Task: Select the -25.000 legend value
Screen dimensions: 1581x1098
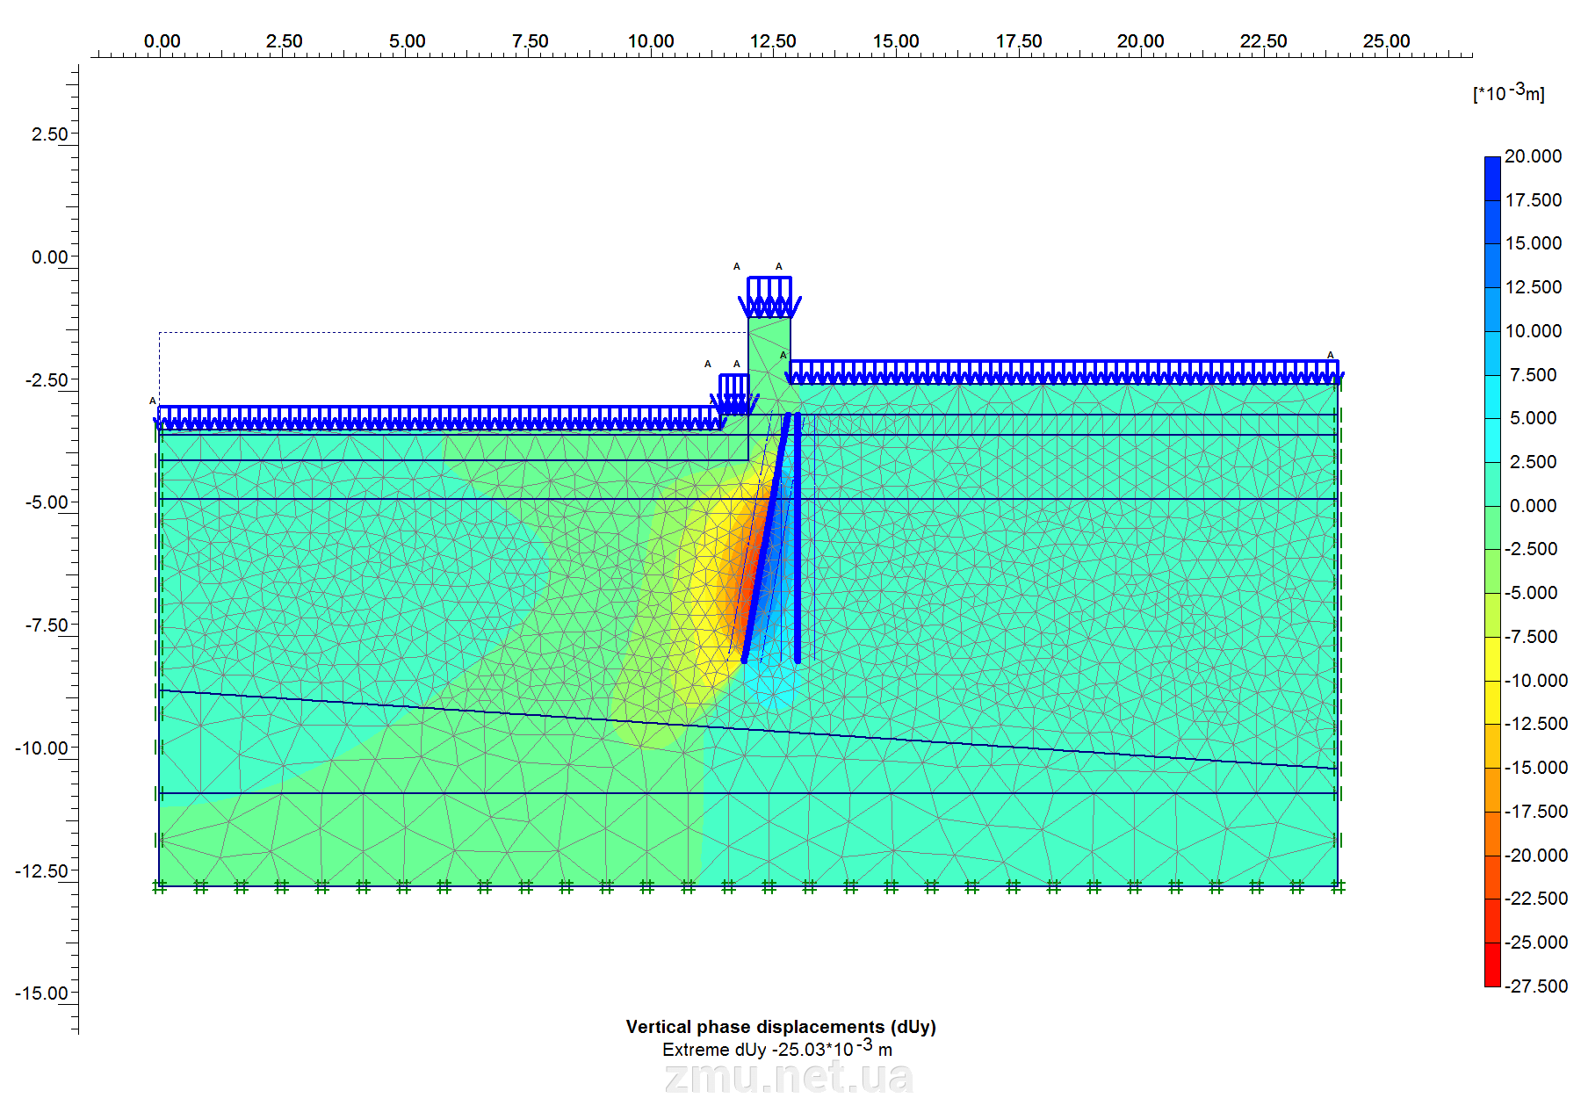Action: [1535, 943]
